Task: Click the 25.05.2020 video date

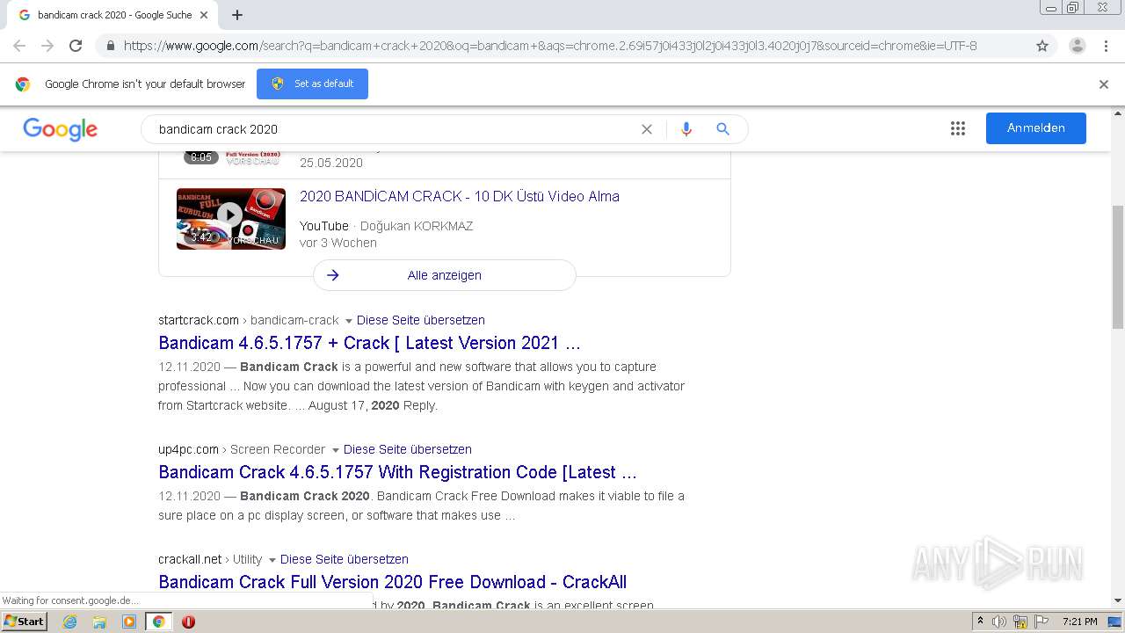Action: [331, 163]
